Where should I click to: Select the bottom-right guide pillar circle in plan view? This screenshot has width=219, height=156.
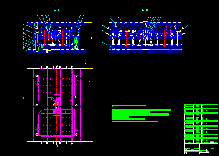(x=76, y=128)
